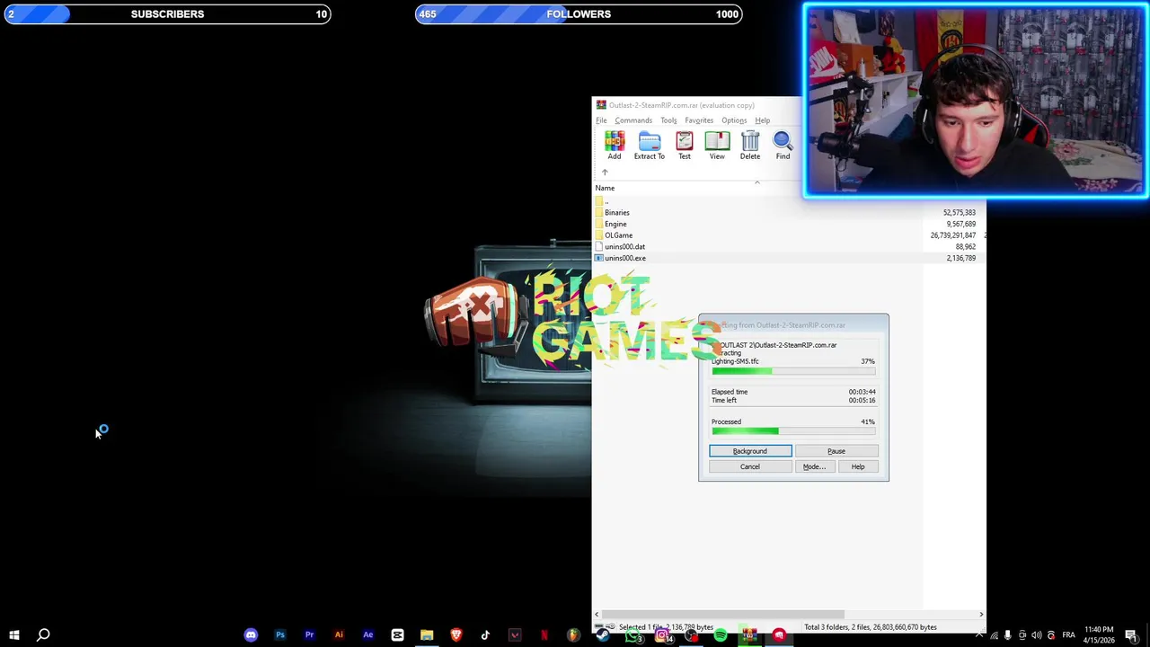Click the Lighting-SM5.tfc file progress bar

(793, 371)
